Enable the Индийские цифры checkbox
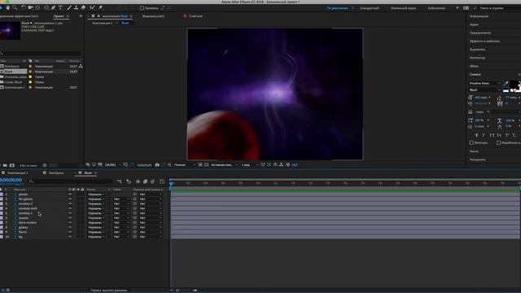The width and height of the screenshot is (521, 293). point(498,142)
